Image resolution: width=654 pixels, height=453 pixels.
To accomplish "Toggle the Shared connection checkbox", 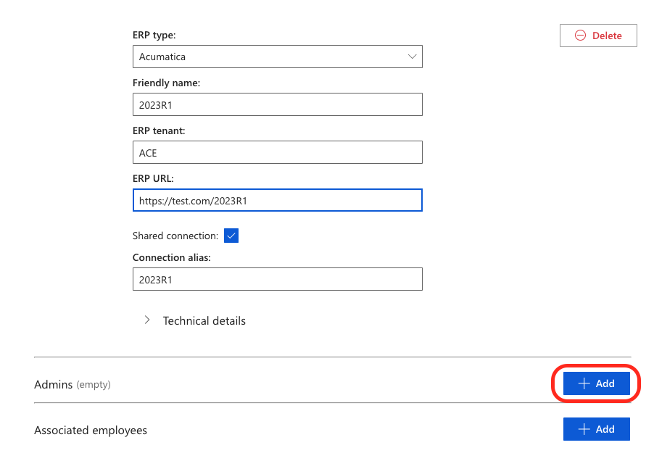I will pos(231,236).
